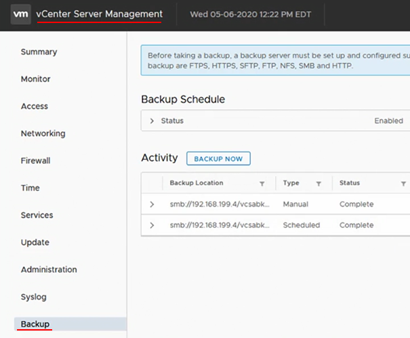Select Syslog in the navigation
Image resolution: width=410 pixels, height=338 pixels.
(34, 297)
